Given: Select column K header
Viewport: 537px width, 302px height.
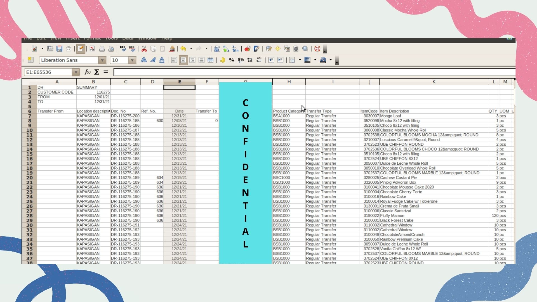Looking at the screenshot, I should [434, 82].
